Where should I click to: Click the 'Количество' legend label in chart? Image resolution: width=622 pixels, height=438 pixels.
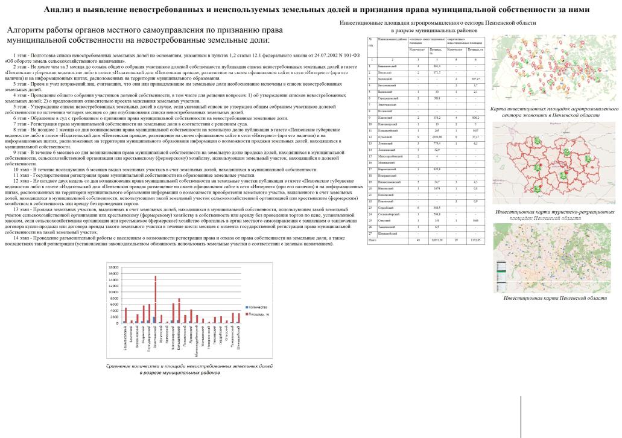258,307
